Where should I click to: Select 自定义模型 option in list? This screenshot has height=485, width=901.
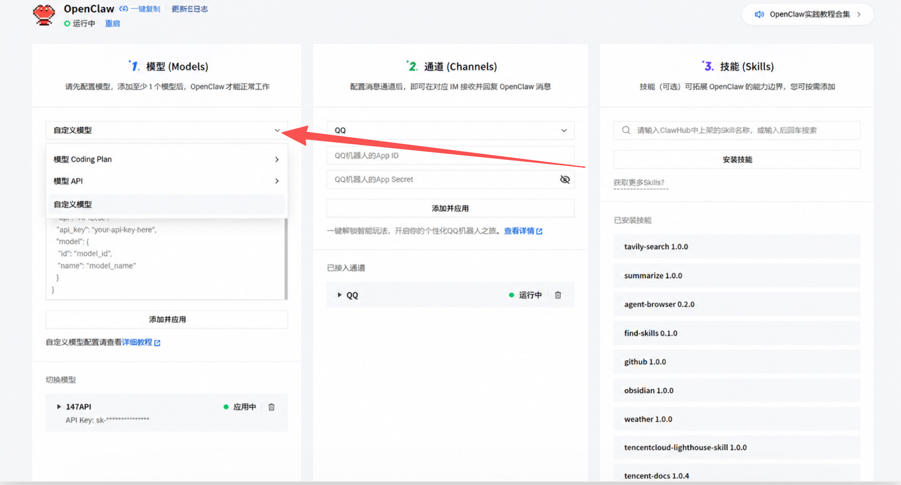pos(167,204)
